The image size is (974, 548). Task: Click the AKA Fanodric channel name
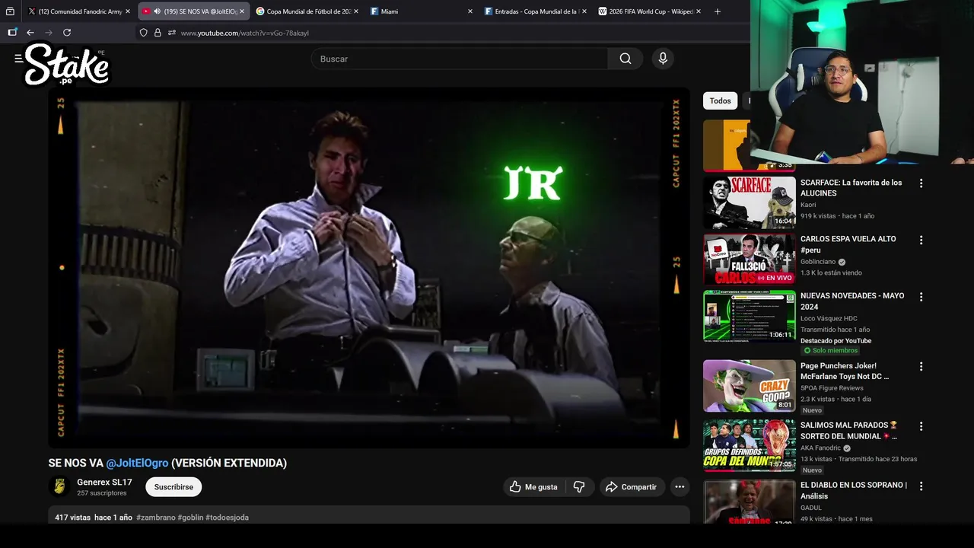point(820,448)
